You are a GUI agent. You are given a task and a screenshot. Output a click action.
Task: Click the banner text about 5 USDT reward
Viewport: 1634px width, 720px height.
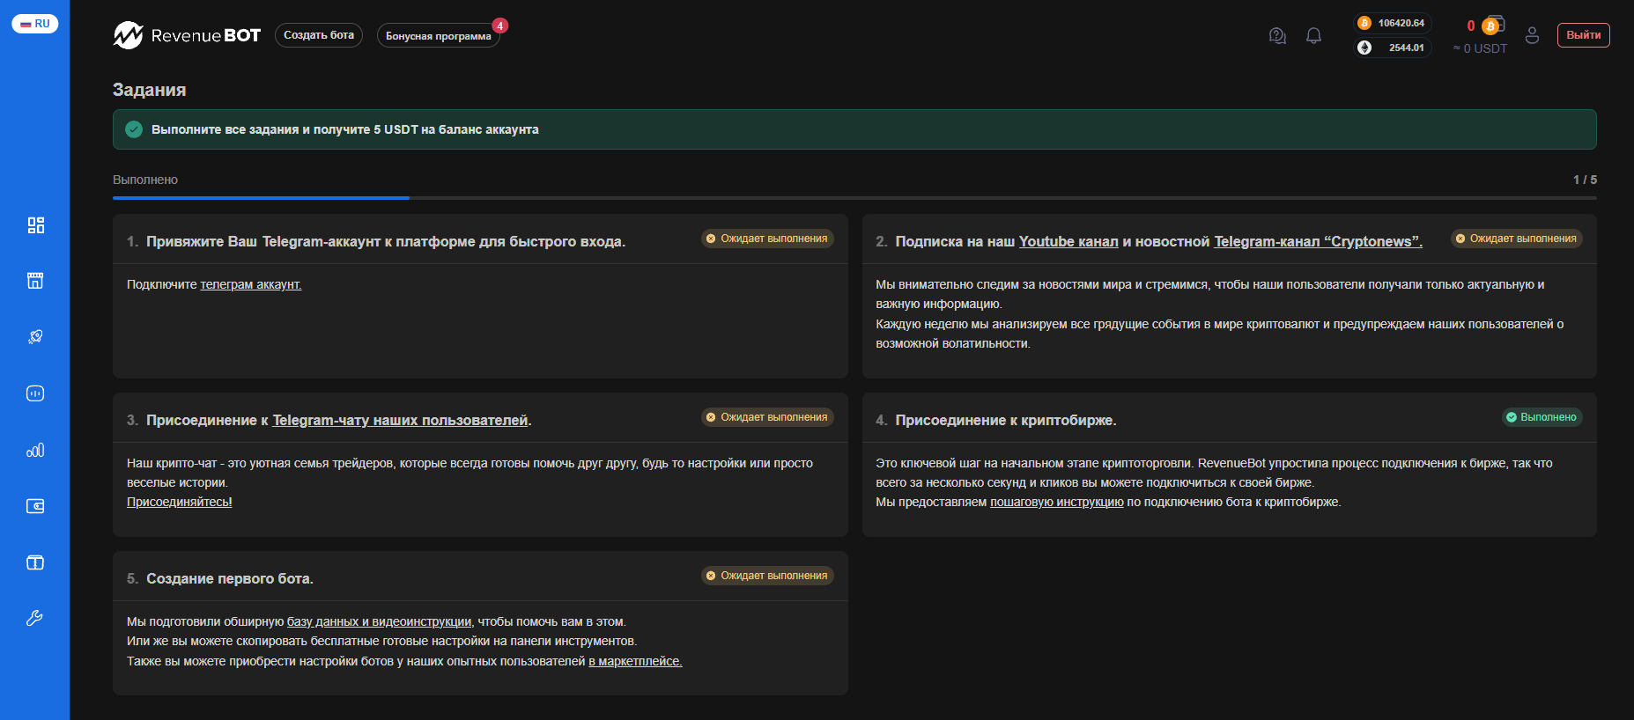point(345,129)
